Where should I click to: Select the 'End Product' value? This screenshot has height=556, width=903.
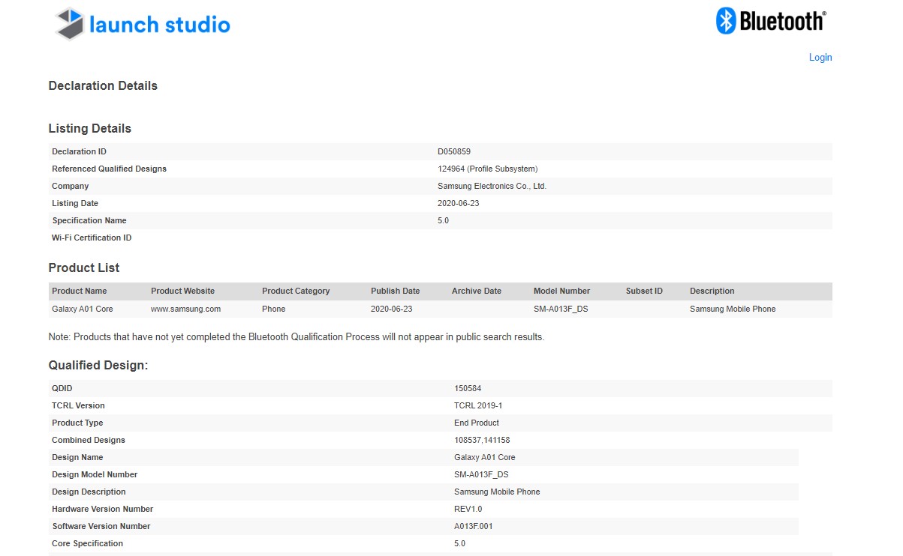477,423
